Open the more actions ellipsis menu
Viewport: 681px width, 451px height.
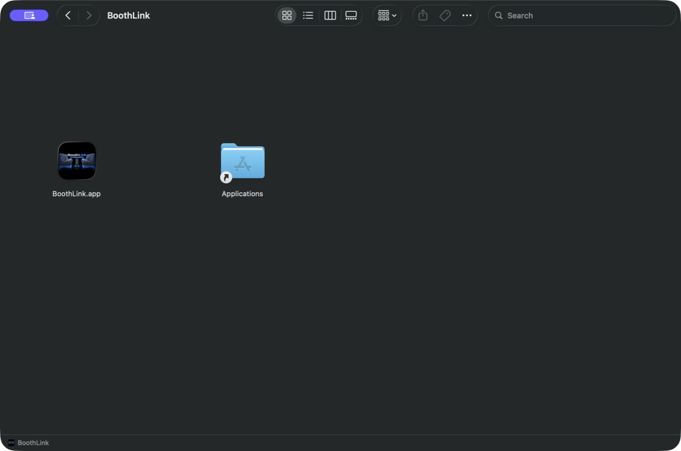pyautogui.click(x=467, y=15)
